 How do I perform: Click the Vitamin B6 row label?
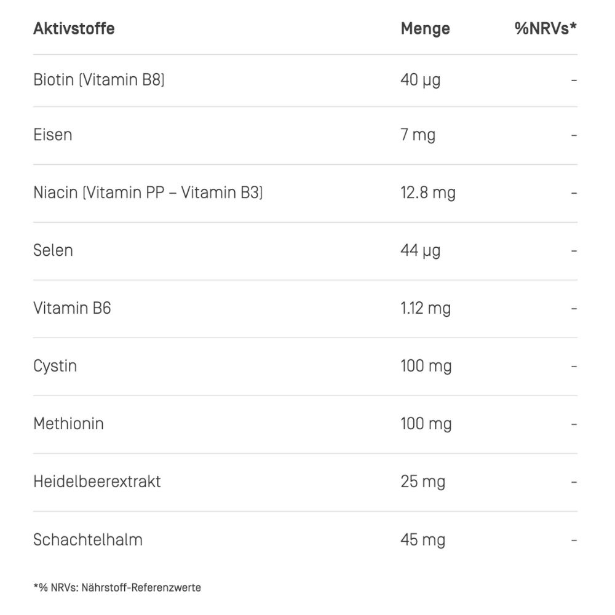click(x=72, y=308)
